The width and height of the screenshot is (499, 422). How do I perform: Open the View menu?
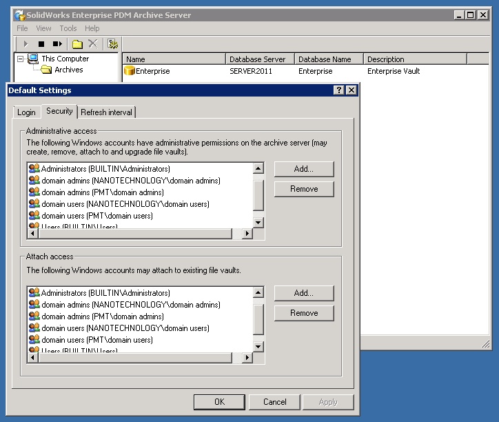coord(43,28)
